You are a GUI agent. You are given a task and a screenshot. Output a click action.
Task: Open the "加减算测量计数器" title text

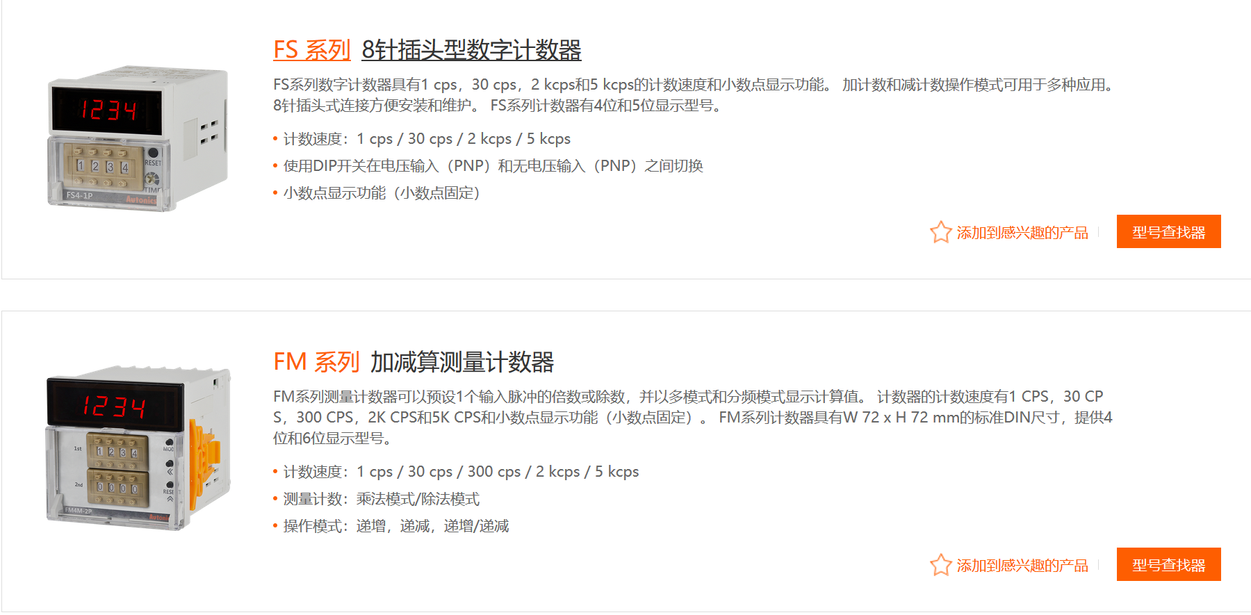pos(461,362)
